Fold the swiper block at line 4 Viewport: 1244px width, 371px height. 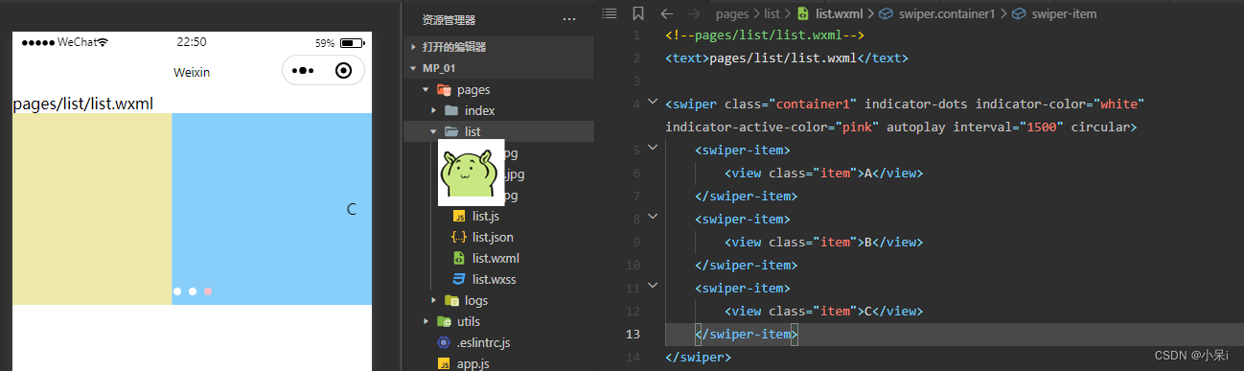tap(653, 102)
